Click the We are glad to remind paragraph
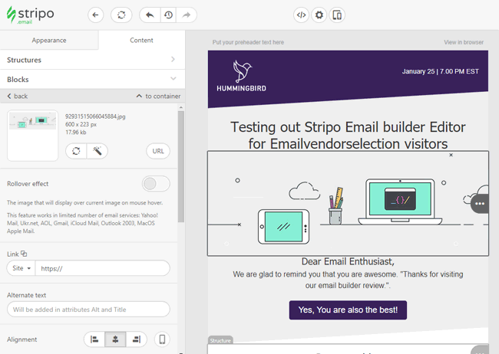This screenshot has width=499, height=354. tap(348, 280)
